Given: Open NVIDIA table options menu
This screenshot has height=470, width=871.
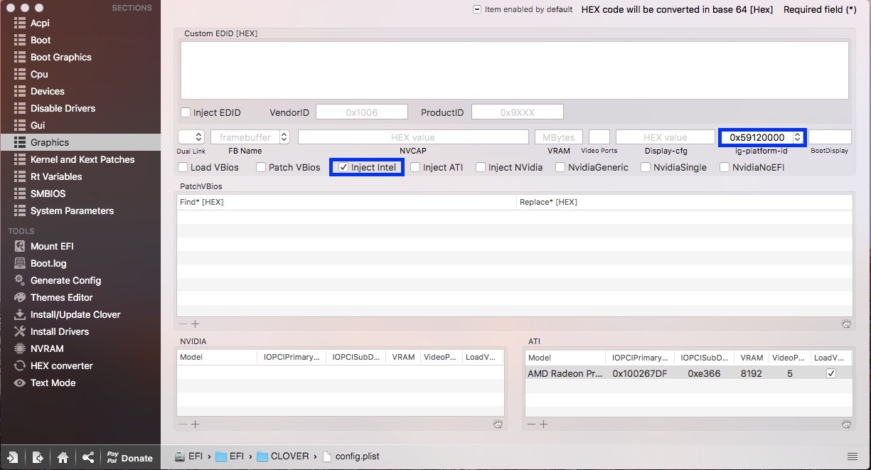Looking at the screenshot, I should click(x=498, y=424).
